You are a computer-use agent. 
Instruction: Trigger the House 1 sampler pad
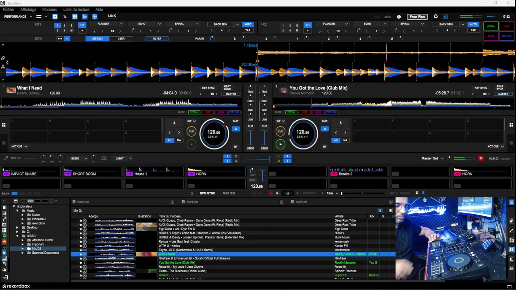(154, 172)
